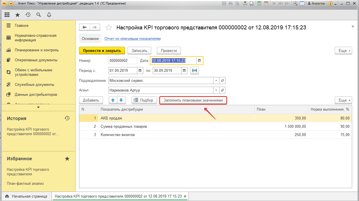Click the M memory button

(x=274, y=3)
